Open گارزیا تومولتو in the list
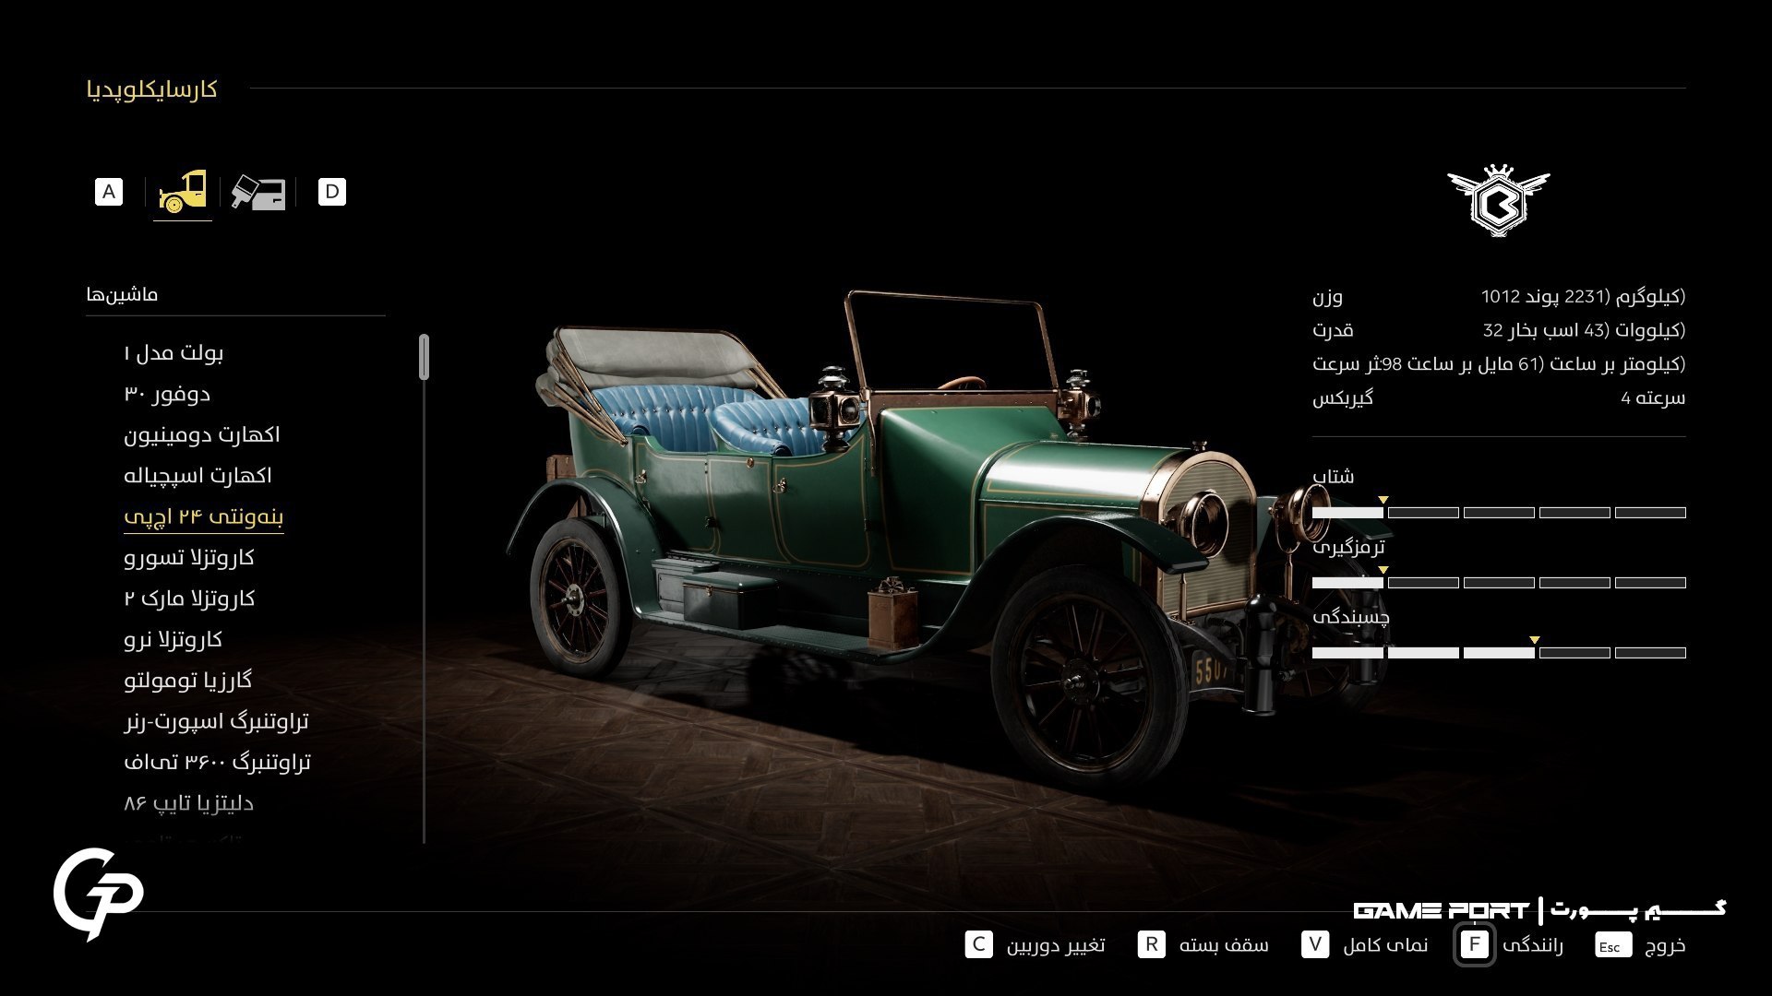 188,681
